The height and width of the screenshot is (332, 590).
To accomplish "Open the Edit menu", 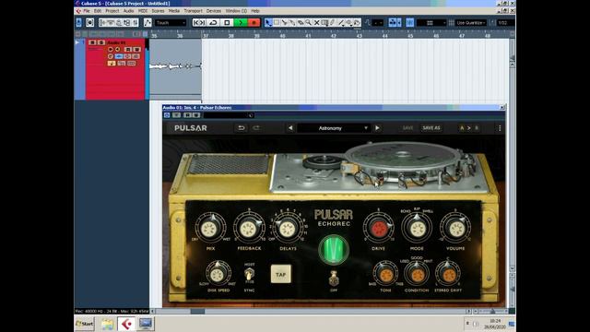I will coord(98,11).
